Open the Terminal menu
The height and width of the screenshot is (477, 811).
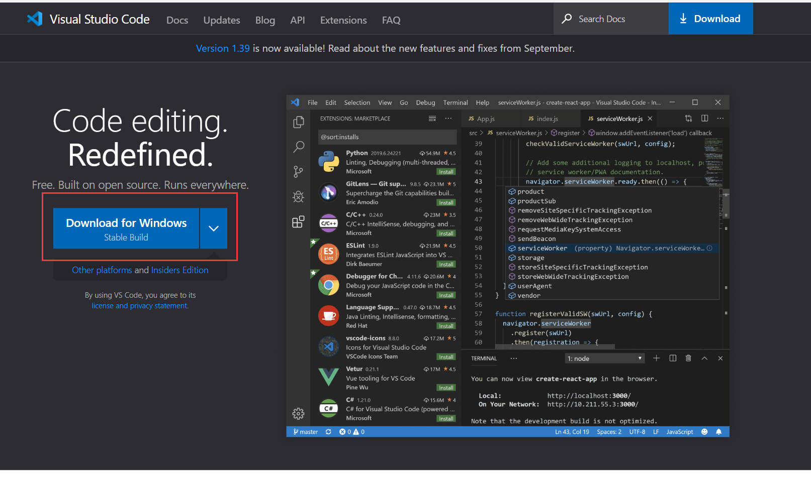pyautogui.click(x=456, y=102)
